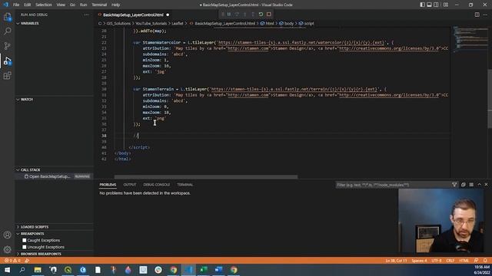Viewport: 492px width, 276px height.
Task: Change encoding via UTF-8 status item
Action: coord(436,261)
